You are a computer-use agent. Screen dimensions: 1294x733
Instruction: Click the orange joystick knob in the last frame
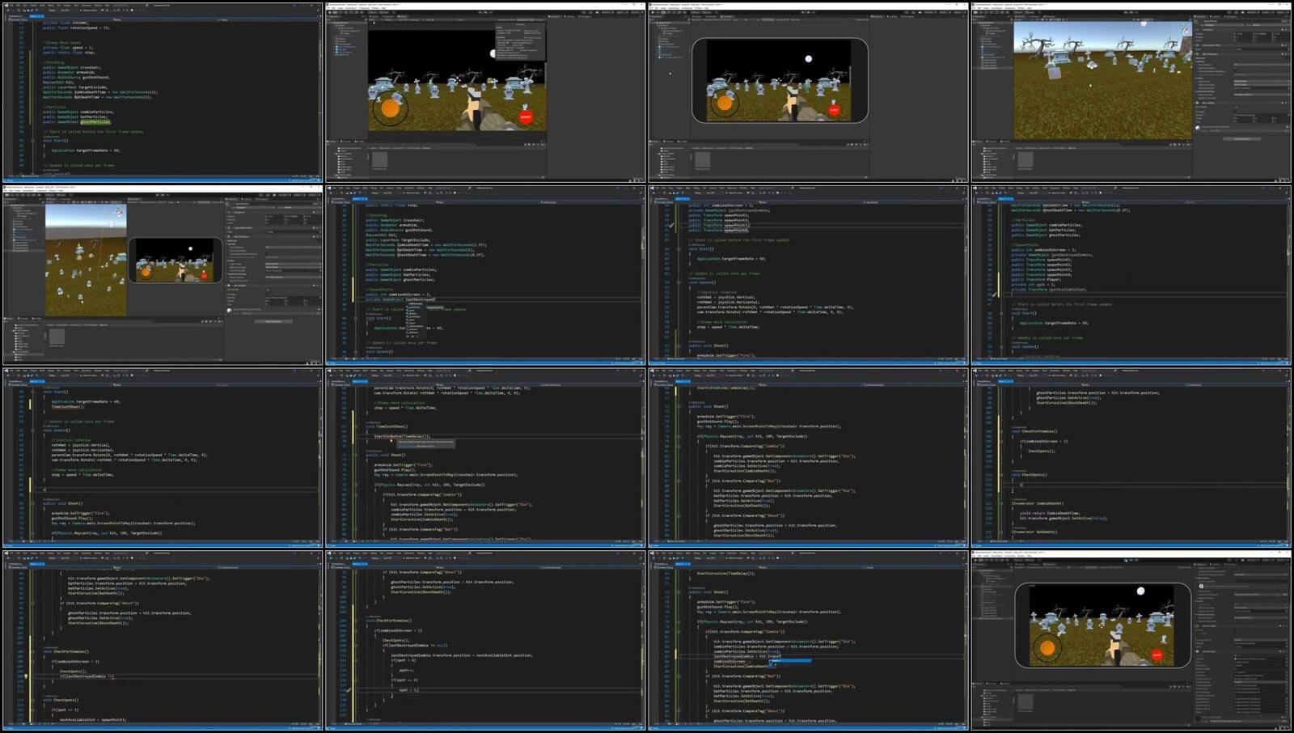point(1047,648)
